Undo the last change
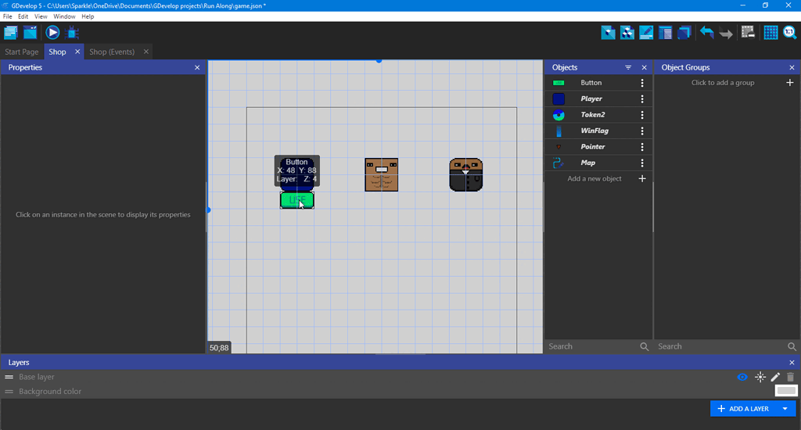Viewport: 801px width, 430px height. pos(707,33)
